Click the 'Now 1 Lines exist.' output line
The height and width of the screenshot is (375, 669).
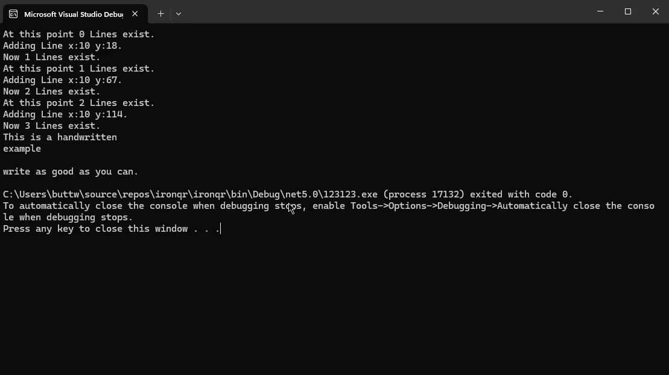pos(52,57)
